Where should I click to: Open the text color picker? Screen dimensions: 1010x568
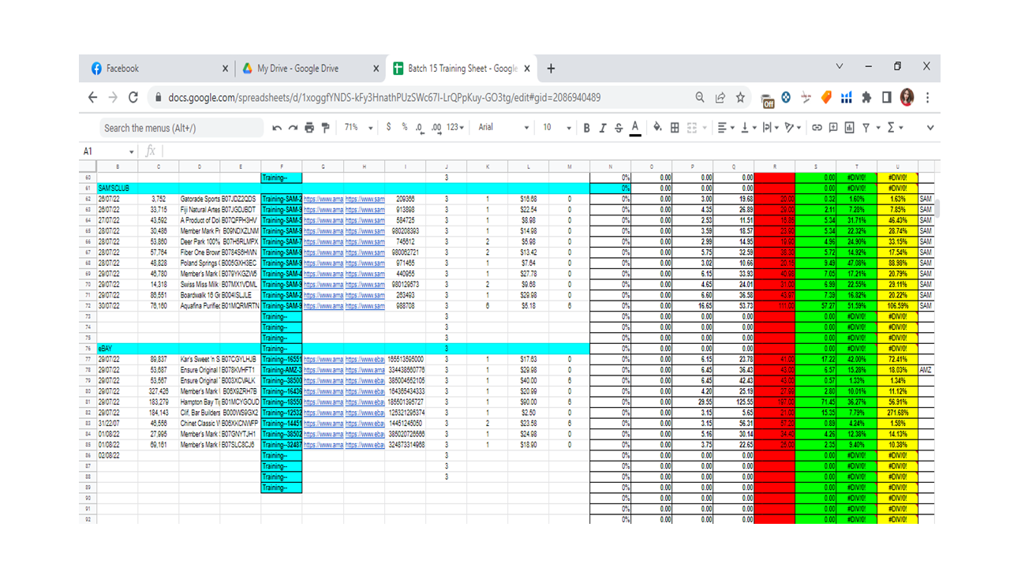(635, 128)
